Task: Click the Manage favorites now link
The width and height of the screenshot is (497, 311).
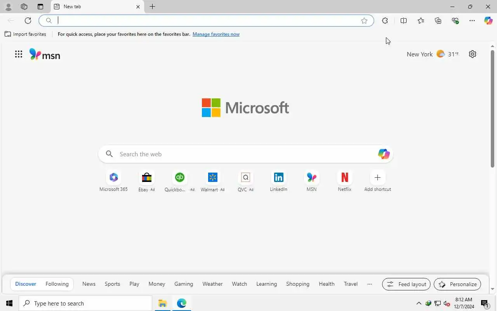Action: 216,34
